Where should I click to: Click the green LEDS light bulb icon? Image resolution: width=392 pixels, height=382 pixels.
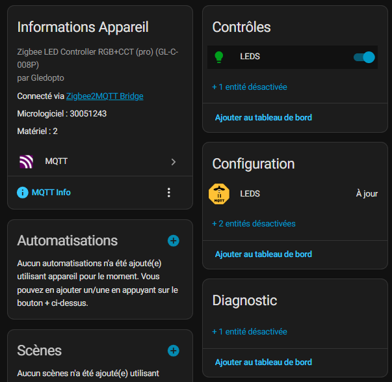218,57
